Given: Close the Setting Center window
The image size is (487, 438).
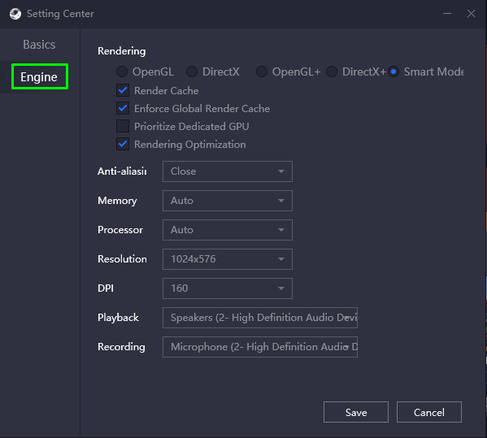Looking at the screenshot, I should coord(472,13).
